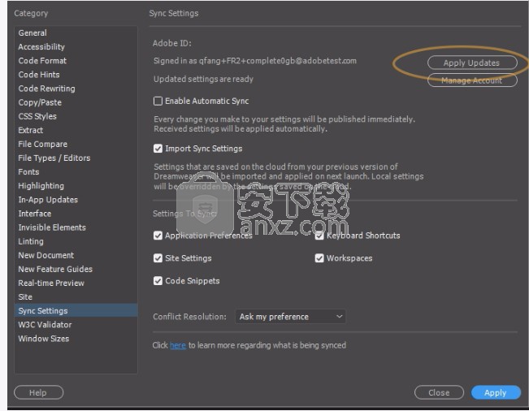Open Conflict Resolution dropdown
This screenshot has height=411, width=529.
tap(290, 317)
